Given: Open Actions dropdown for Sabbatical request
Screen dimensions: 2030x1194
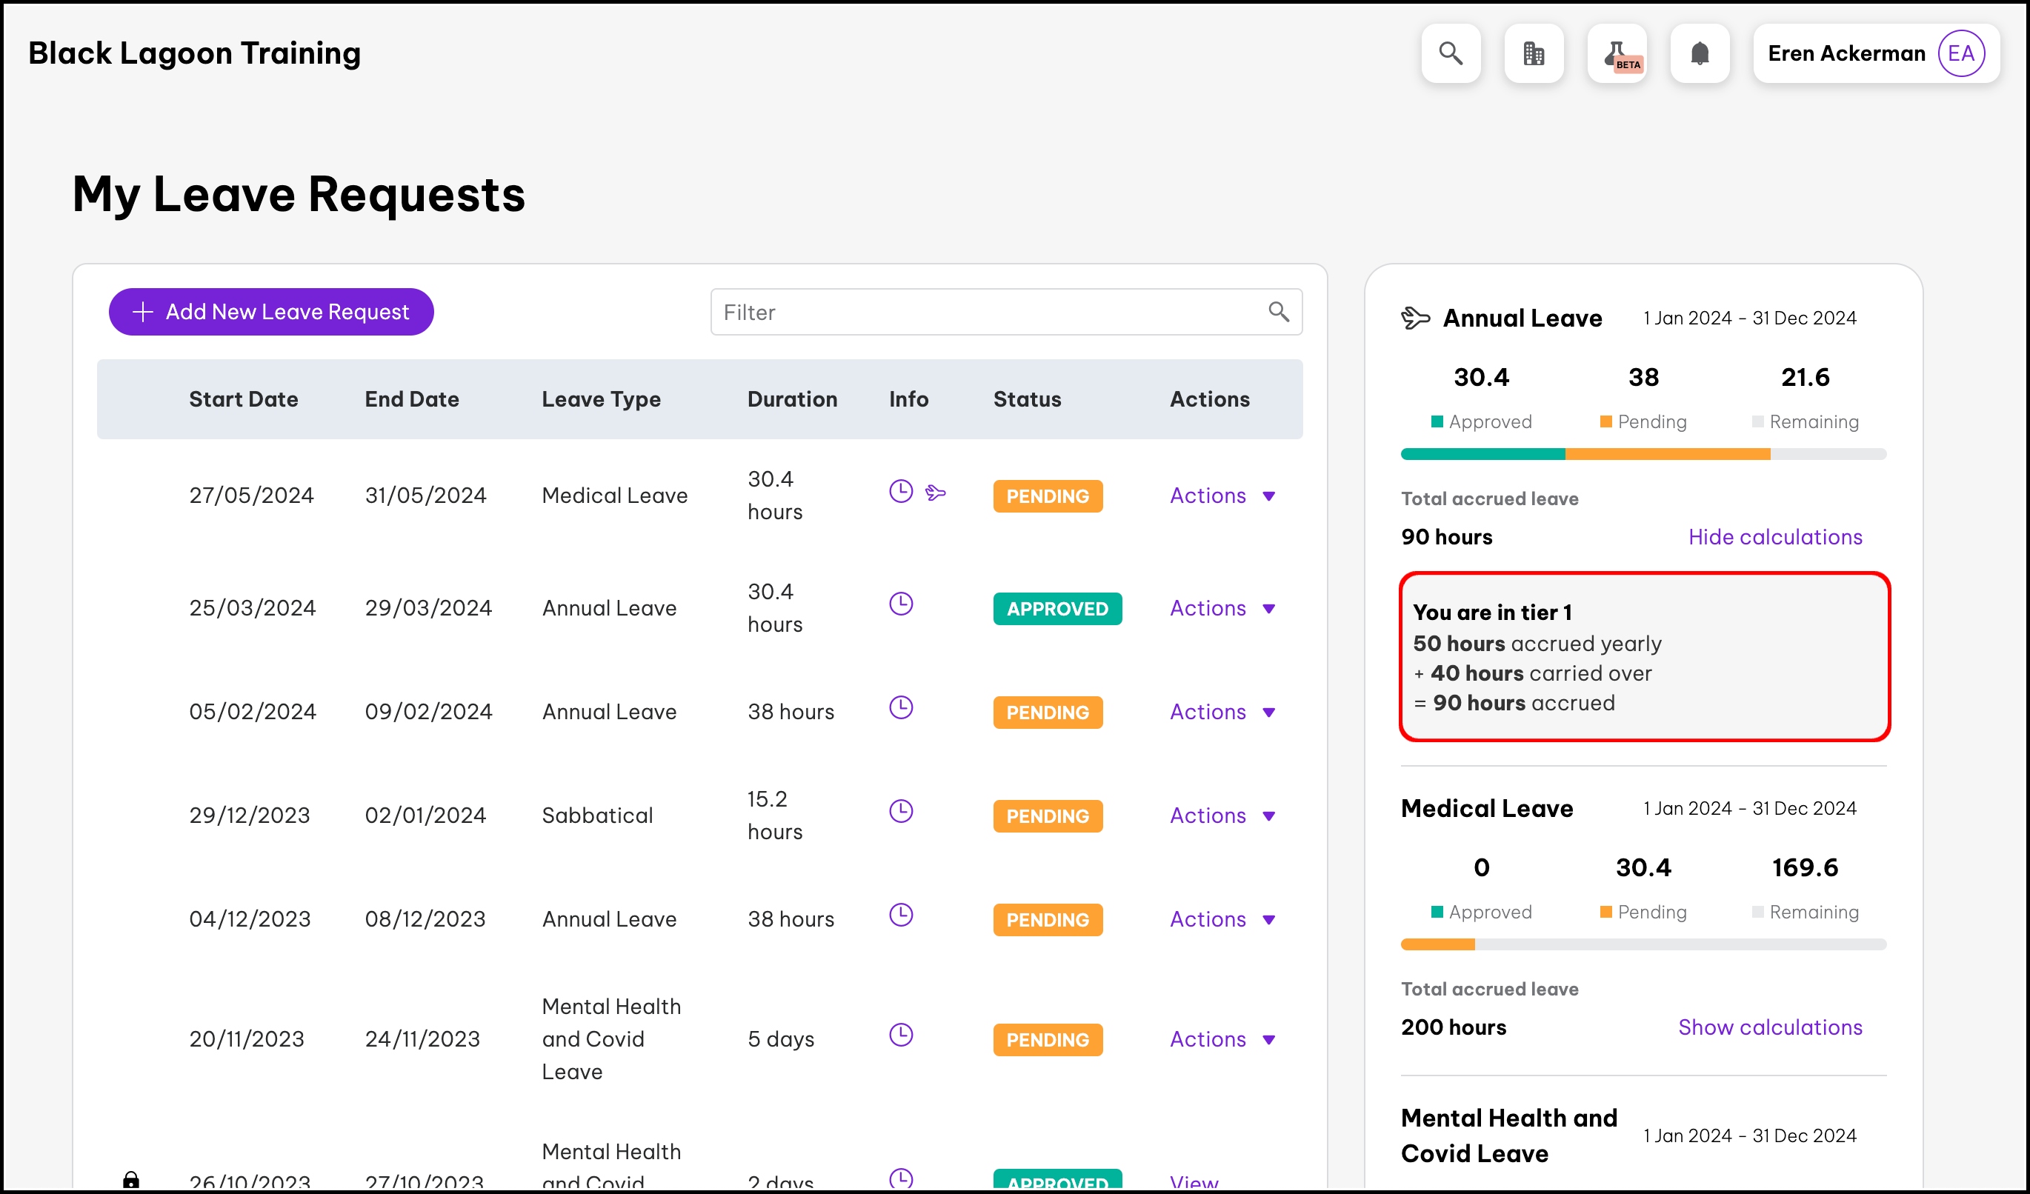Looking at the screenshot, I should point(1221,816).
